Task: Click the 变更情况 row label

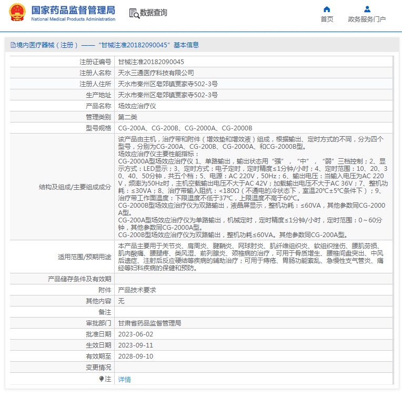Action: (98, 368)
